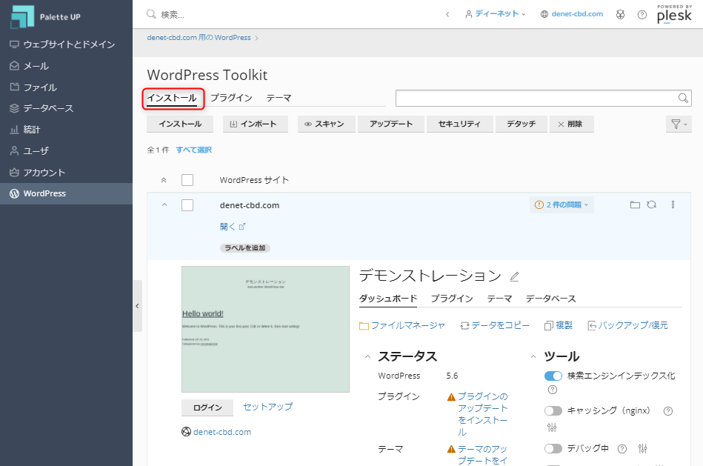This screenshot has width=703, height=466.
Task: Click the インポート button
Action: pos(255,124)
